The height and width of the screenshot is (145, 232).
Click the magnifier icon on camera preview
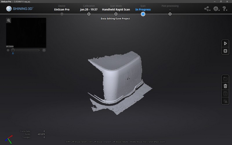(x=9, y=20)
